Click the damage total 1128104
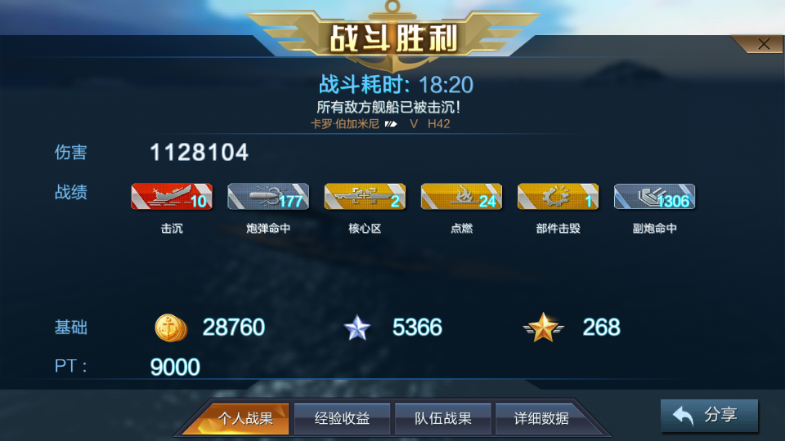 coord(200,153)
